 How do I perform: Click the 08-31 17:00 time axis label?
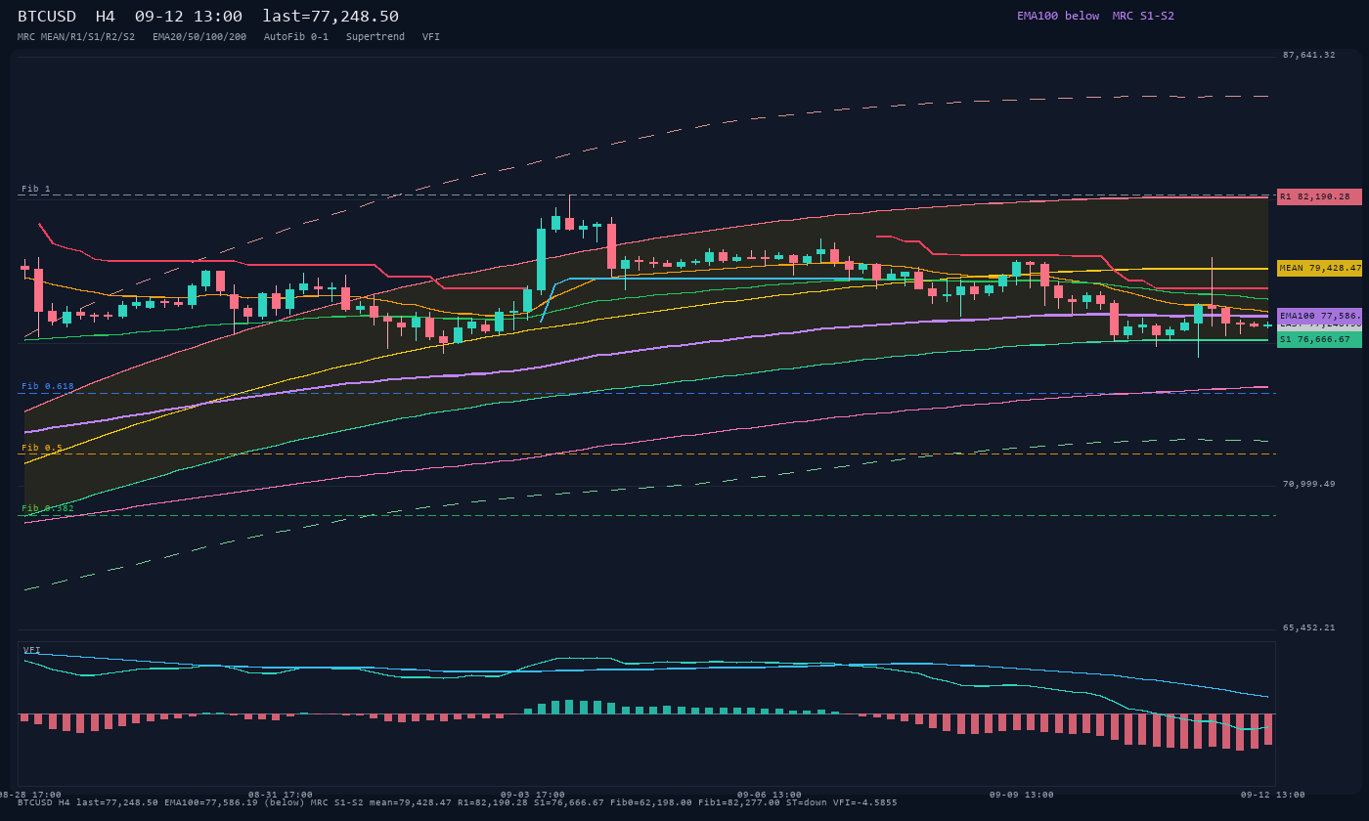pyautogui.click(x=281, y=795)
